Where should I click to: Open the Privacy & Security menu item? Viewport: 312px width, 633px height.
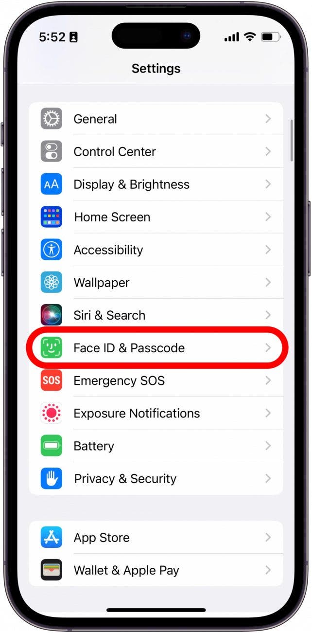pyautogui.click(x=156, y=479)
